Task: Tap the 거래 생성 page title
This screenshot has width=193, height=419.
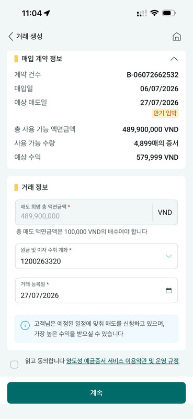Action: tap(29, 36)
